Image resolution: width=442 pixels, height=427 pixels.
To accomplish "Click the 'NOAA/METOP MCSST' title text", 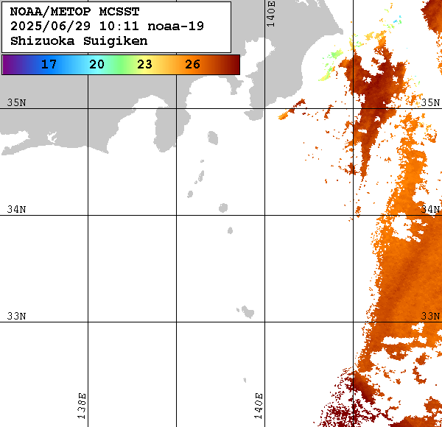I will click(x=74, y=12).
